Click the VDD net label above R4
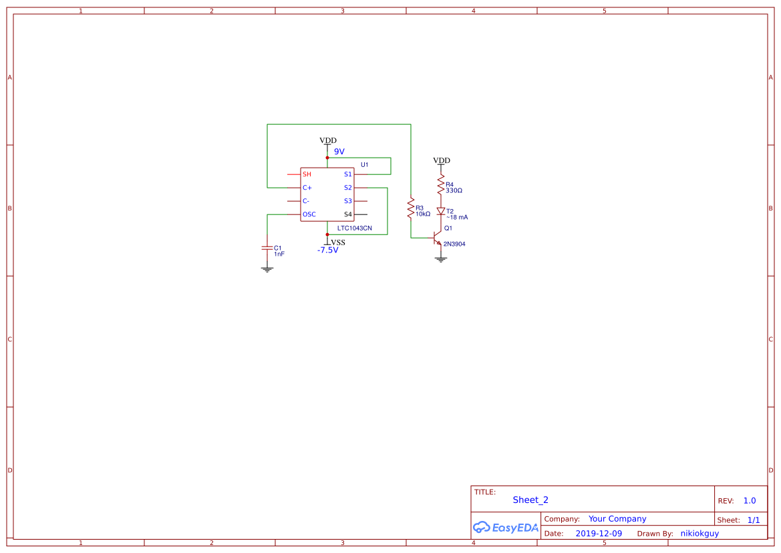The width and height of the screenshot is (781, 553). point(442,160)
